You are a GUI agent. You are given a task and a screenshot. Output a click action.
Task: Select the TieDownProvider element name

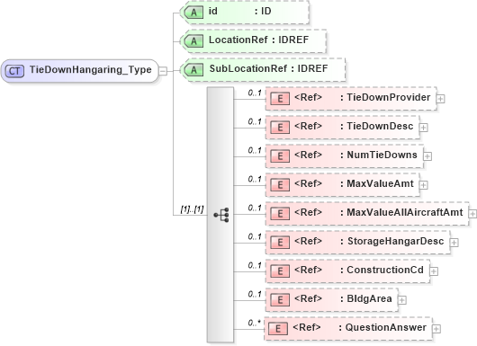[x=389, y=97]
